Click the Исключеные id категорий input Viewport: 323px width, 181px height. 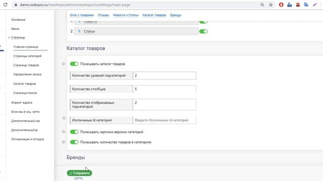(x=165, y=120)
